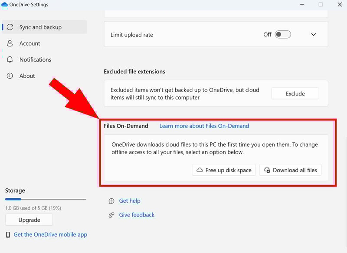Click the OneDrive cloud icon in title bar

[x=5, y=5]
